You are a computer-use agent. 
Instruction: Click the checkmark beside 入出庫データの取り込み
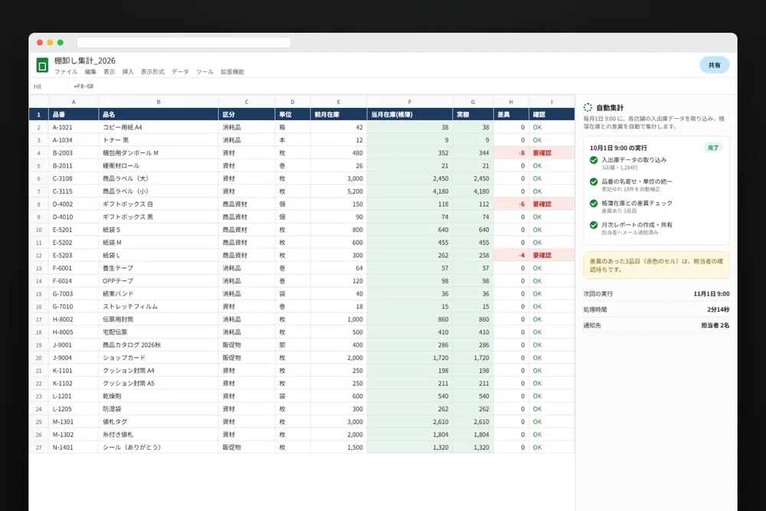click(x=594, y=160)
